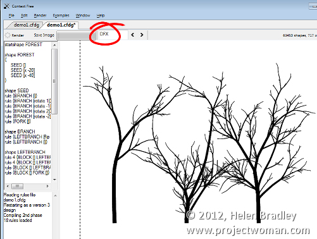Go to the next variation arrow
Viewport: 317px width, 239px height.
click(142, 35)
